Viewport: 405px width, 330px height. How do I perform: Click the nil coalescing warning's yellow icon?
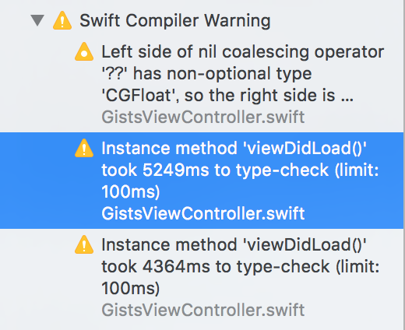pos(84,51)
